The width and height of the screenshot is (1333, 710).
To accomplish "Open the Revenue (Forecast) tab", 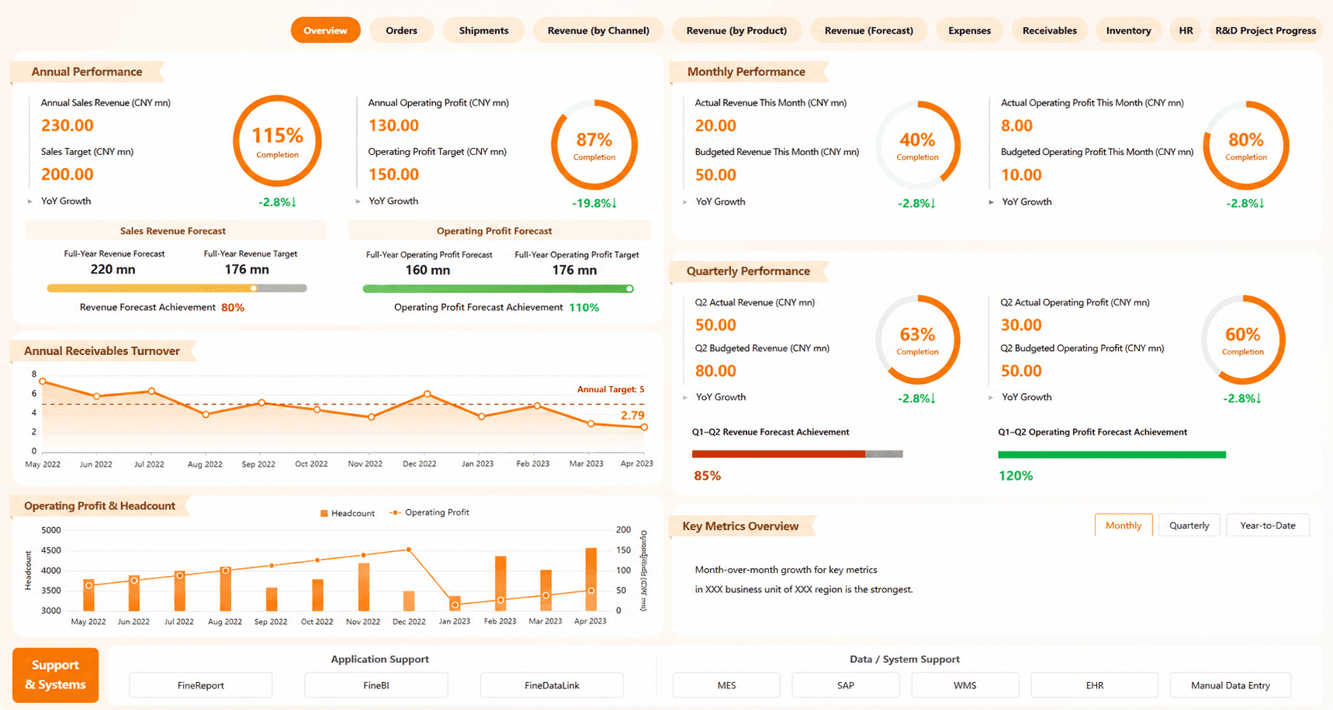I will click(x=868, y=30).
